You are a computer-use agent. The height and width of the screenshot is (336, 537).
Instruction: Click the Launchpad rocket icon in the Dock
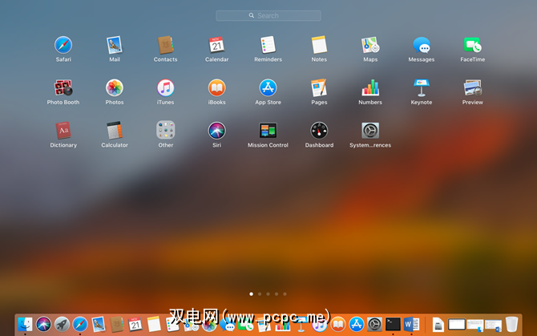click(62, 324)
